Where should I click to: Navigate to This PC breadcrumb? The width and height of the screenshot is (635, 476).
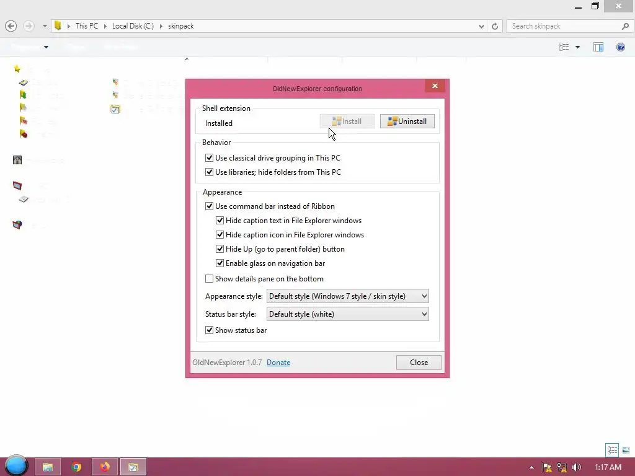tap(87, 26)
